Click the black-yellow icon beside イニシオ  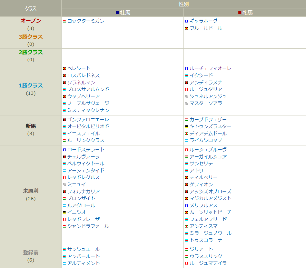pos(64,212)
